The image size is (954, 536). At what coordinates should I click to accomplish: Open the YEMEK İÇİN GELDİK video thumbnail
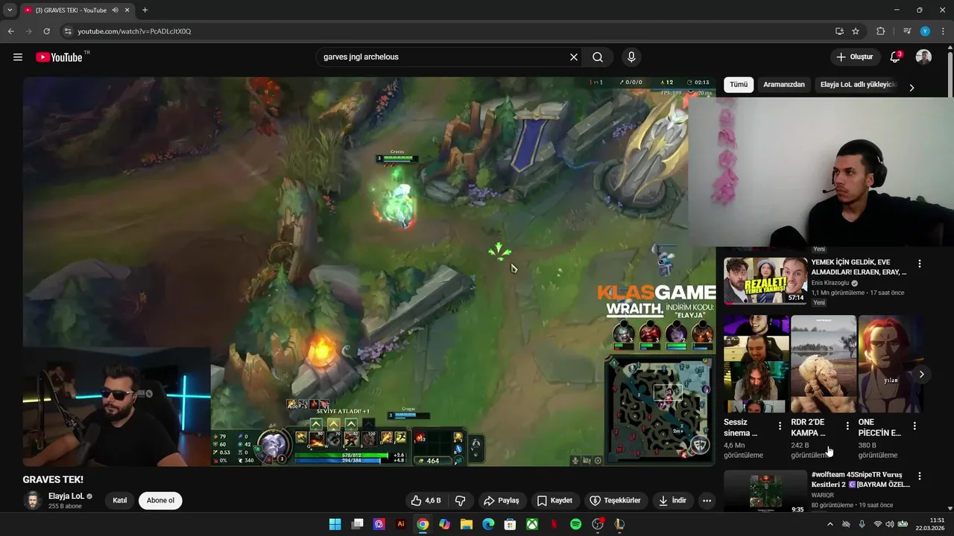765,281
